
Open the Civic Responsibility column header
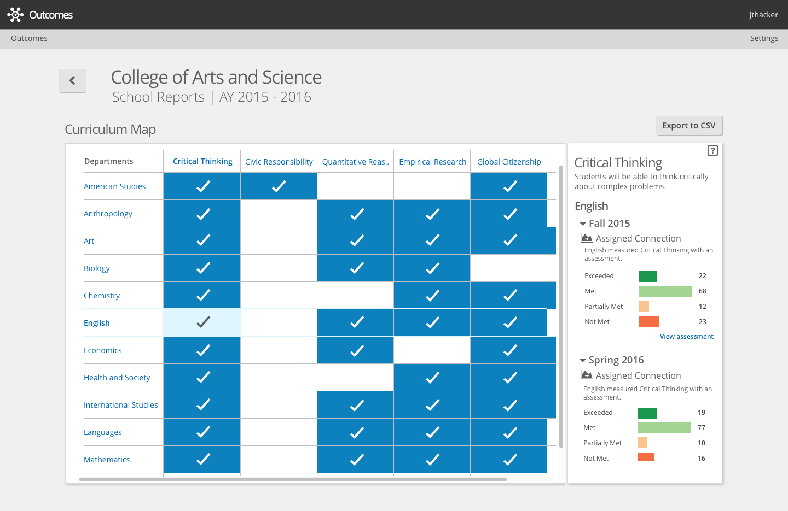click(x=279, y=162)
